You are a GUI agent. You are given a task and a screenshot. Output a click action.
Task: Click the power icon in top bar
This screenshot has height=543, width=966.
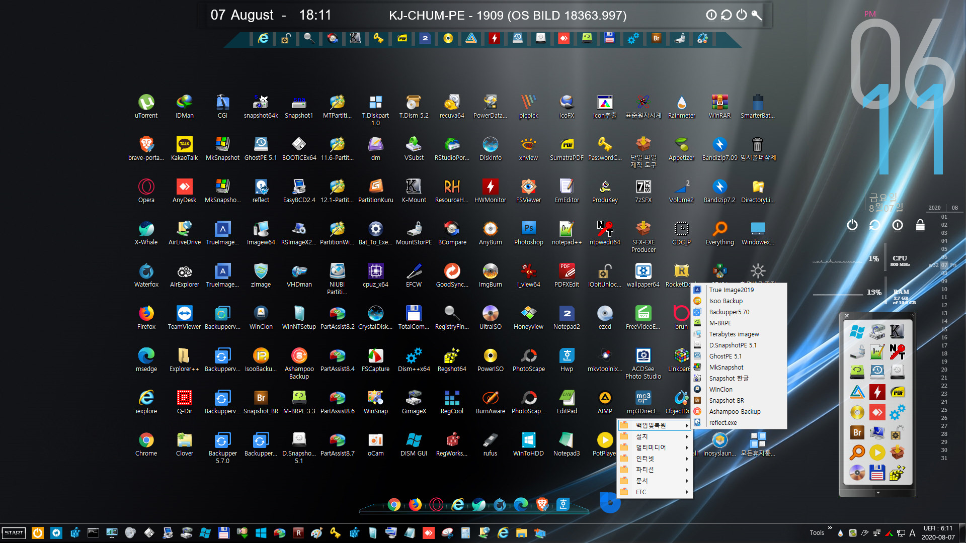click(x=742, y=15)
